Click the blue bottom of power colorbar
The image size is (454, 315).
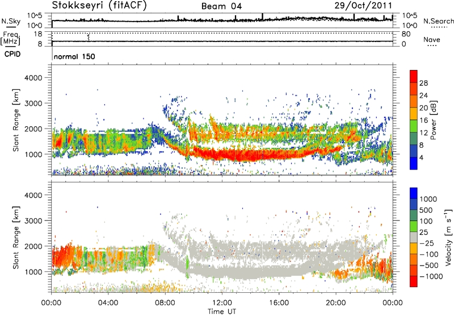[x=414, y=163]
